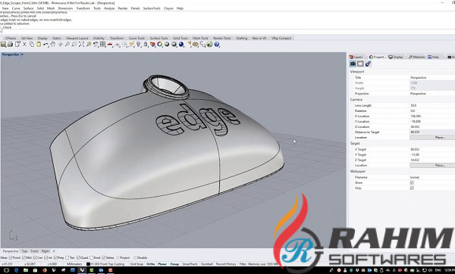Select the Pan hand tool
This screenshot has height=274, width=455.
click(x=53, y=45)
